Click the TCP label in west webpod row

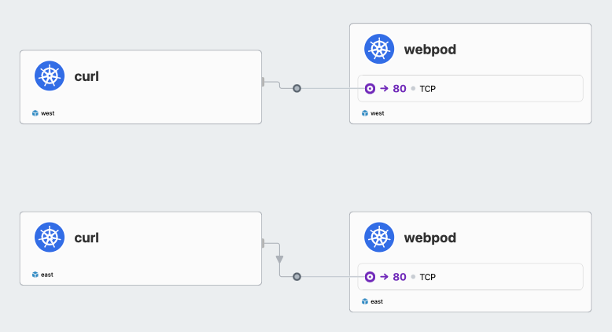click(x=428, y=89)
